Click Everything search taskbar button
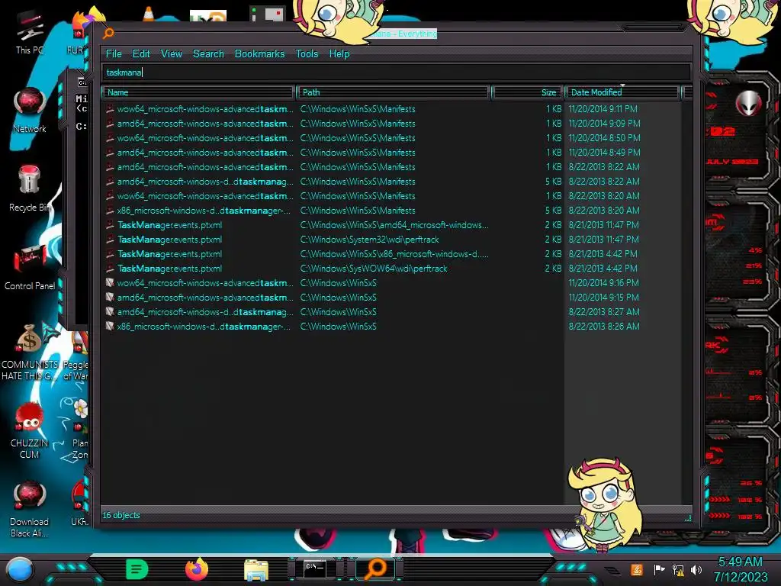Image resolution: width=781 pixels, height=586 pixels. point(375,569)
